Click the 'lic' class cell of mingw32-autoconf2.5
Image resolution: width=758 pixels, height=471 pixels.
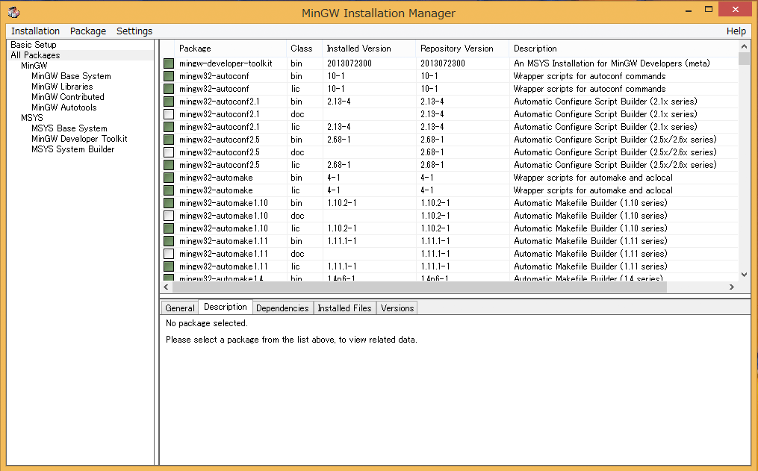click(x=295, y=165)
